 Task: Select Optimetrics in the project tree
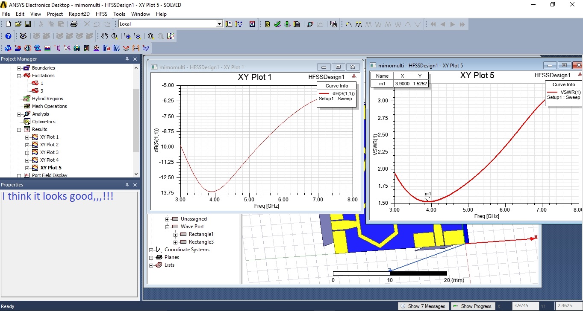tap(44, 122)
